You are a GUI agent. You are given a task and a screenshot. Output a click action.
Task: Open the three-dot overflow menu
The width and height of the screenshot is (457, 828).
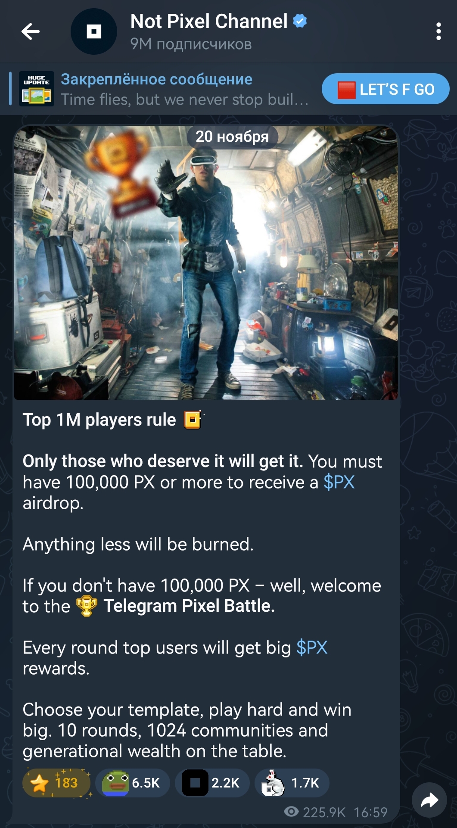(438, 31)
